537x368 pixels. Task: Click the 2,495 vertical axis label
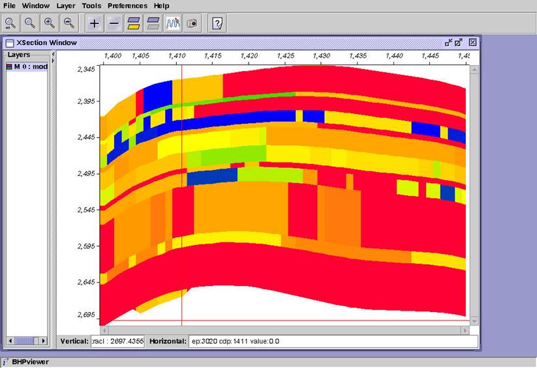pyautogui.click(x=86, y=173)
